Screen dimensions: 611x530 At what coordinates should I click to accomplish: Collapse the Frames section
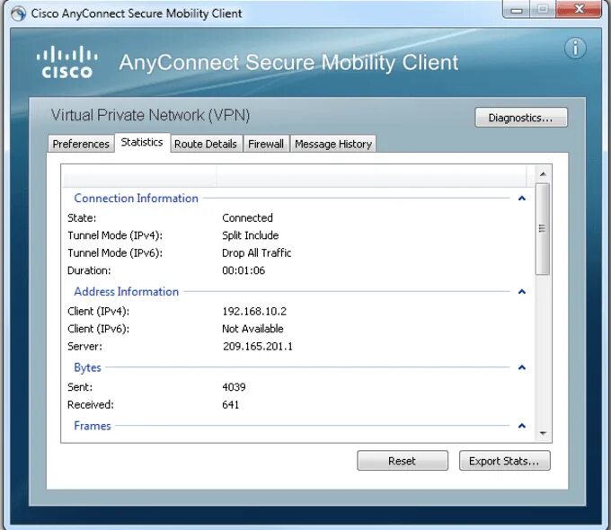(522, 426)
